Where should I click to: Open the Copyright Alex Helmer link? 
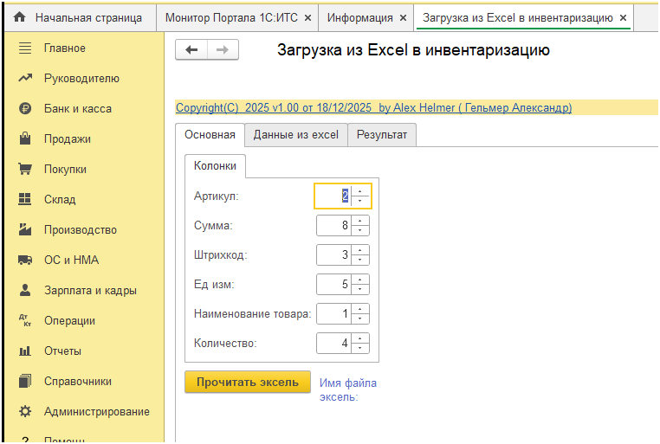click(373, 108)
